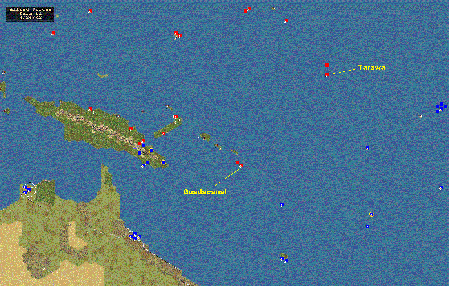Select the yellow-ringed blue unit on New Guinea's northern shore
The width and height of the screenshot is (449, 286).
(151, 151)
